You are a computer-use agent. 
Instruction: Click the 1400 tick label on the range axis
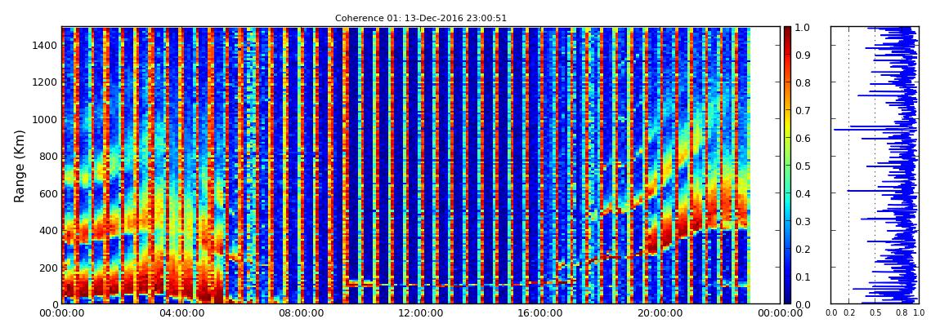(46, 45)
